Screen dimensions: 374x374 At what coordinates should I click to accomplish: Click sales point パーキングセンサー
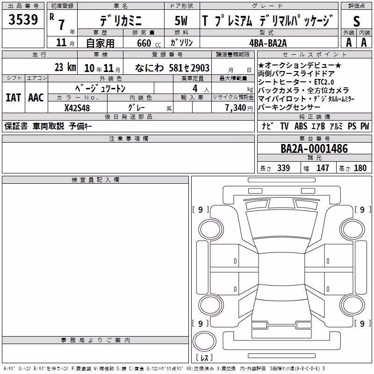[x=289, y=108]
